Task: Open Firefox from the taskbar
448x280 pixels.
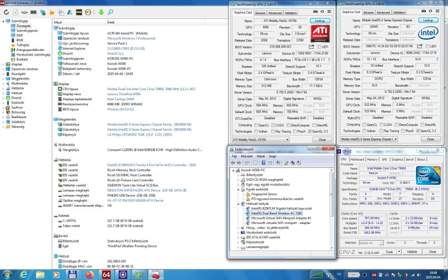Action: tap(90, 275)
